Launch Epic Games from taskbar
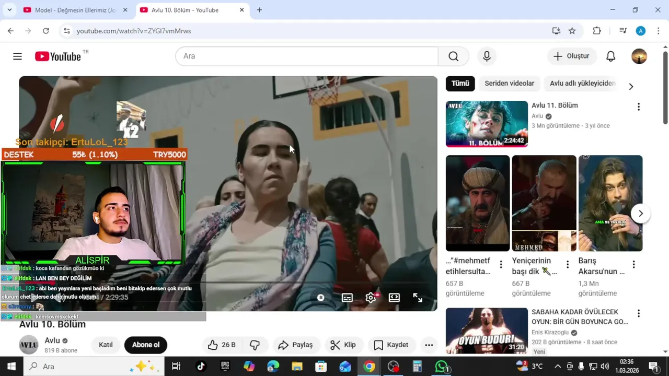The width and height of the screenshot is (669, 376). [225, 367]
